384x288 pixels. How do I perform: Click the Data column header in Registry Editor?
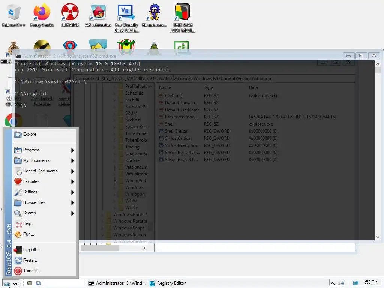tap(253, 87)
